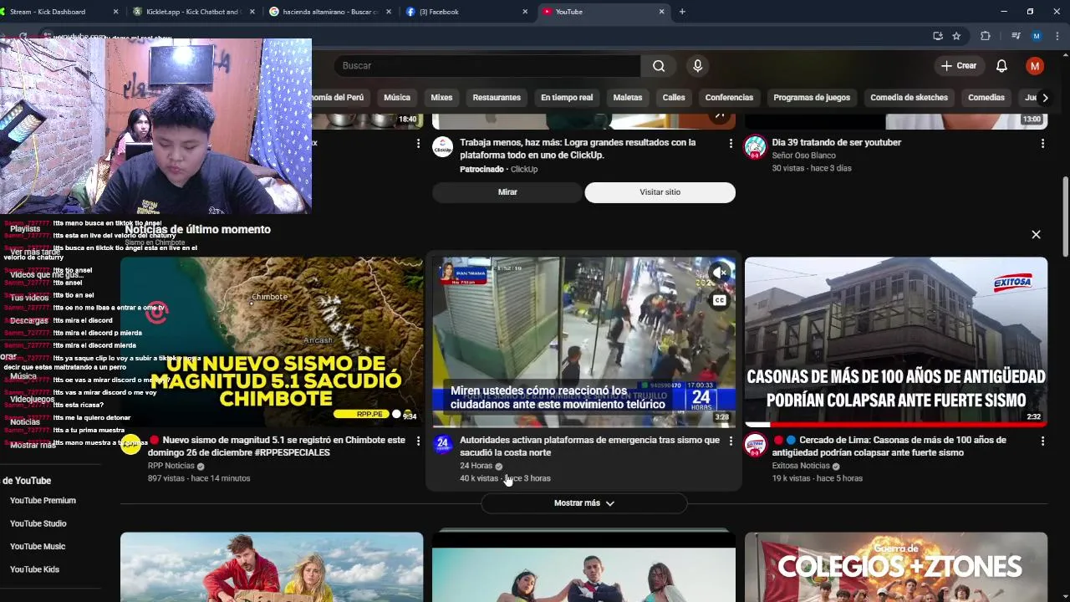Open the Exitosa Noticias channel avatar
Screen dimensions: 1070x602
click(x=756, y=445)
